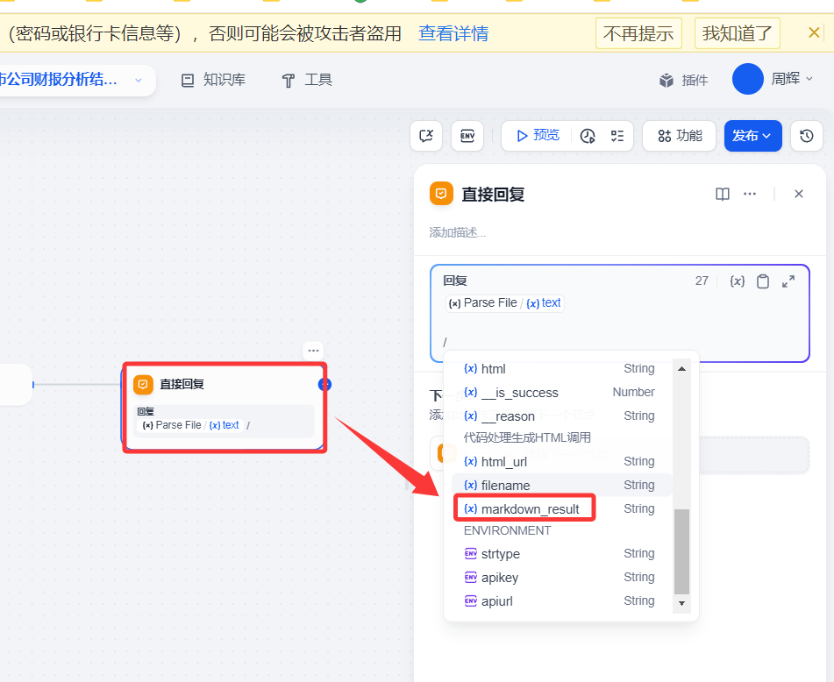The image size is (834, 682).
Task: Select the __reason variable
Action: 561,416
